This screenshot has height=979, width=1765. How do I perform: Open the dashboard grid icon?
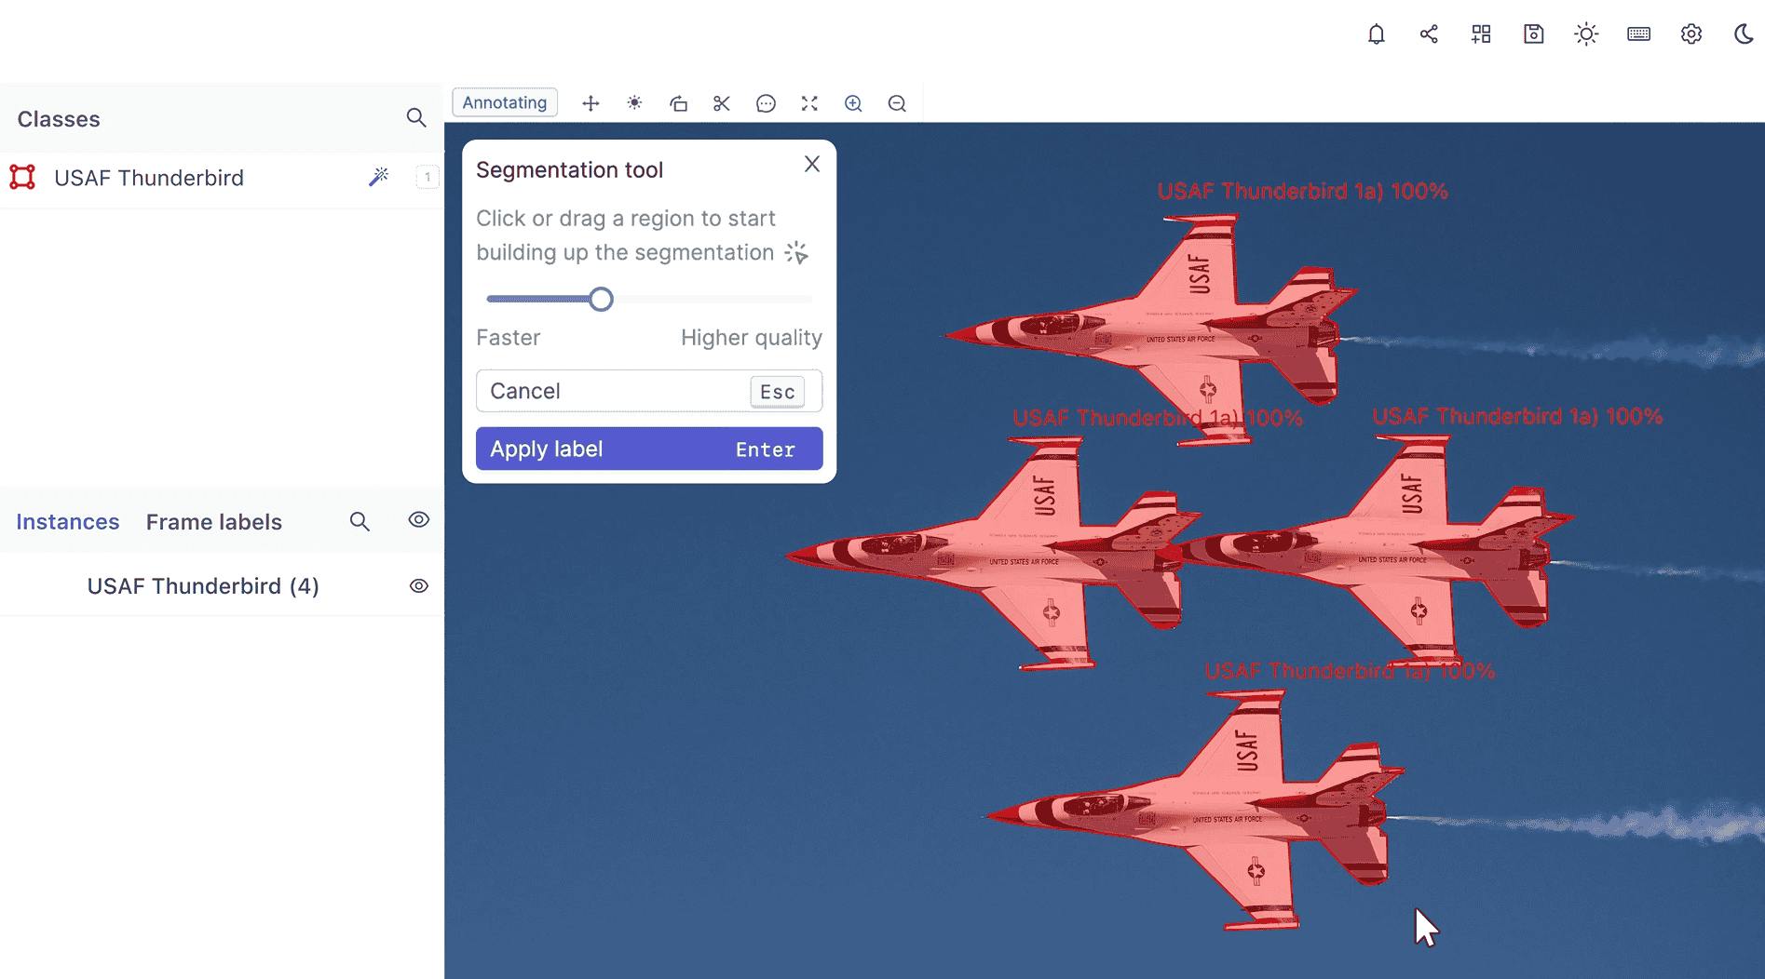click(x=1481, y=34)
